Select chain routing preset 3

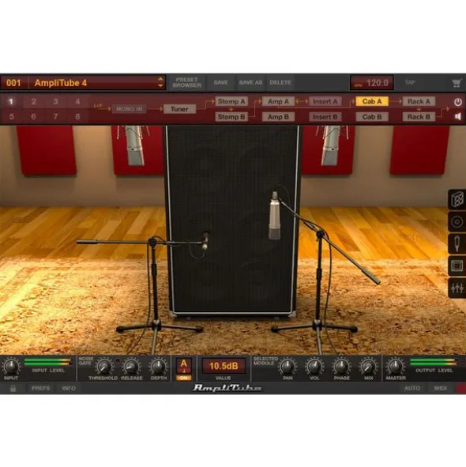pyautogui.click(x=55, y=102)
